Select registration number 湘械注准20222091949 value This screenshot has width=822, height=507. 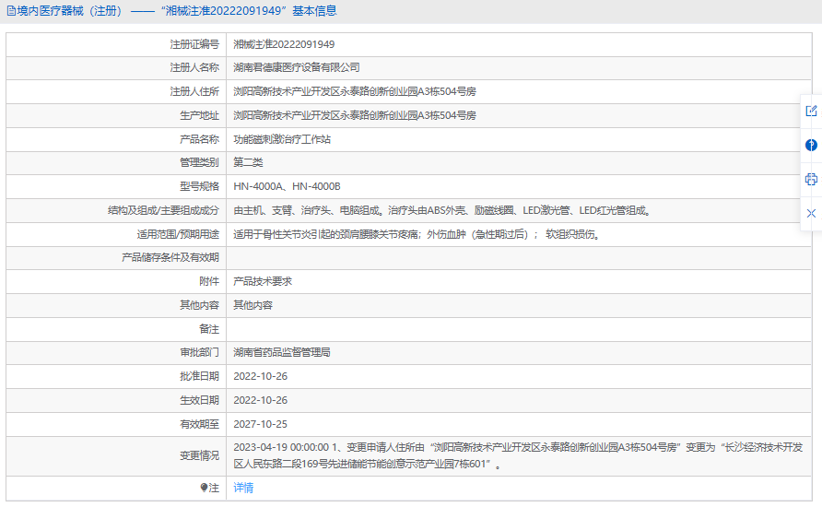[x=284, y=44]
